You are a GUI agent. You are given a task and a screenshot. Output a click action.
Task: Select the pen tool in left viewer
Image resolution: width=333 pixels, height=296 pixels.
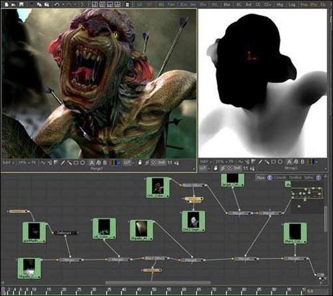pos(62,163)
